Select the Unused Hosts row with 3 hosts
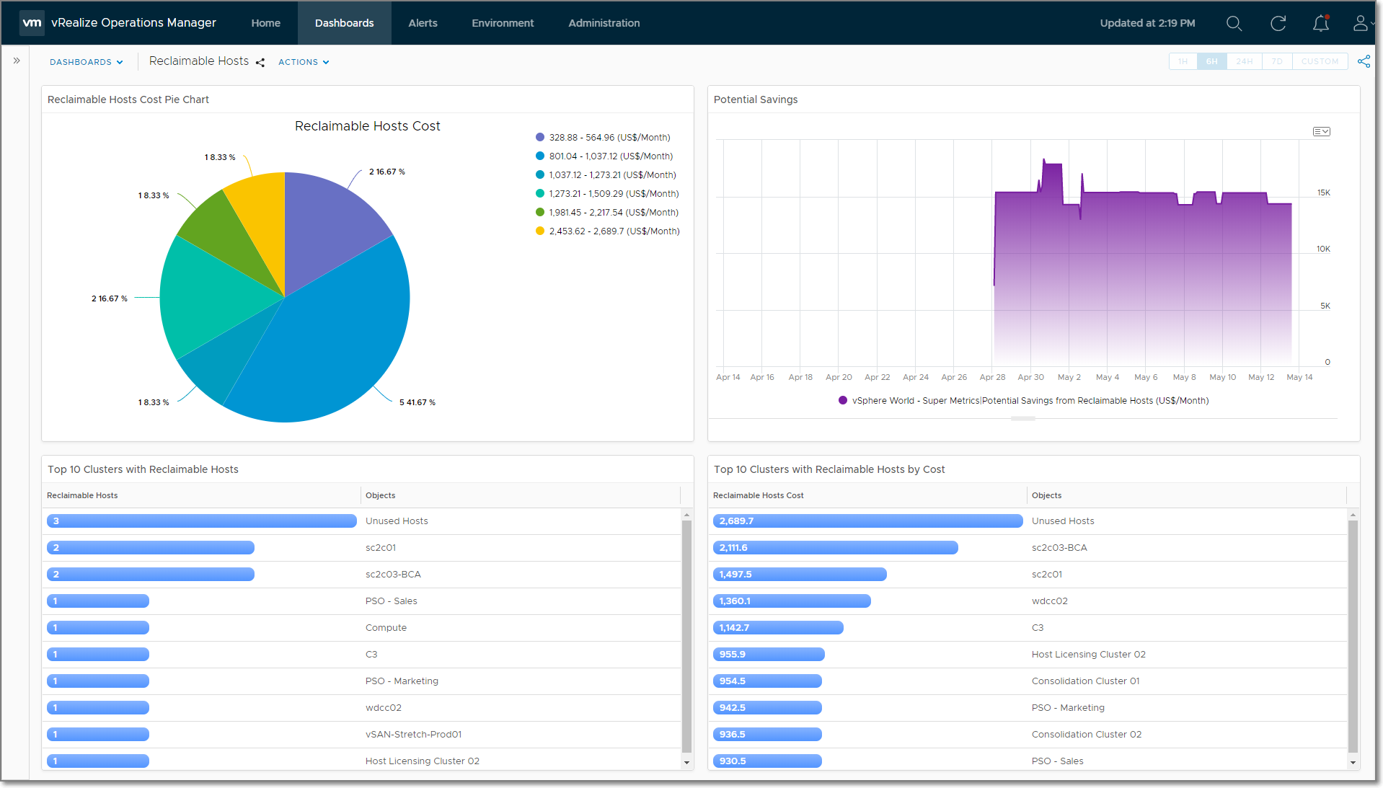 pyautogui.click(x=361, y=521)
